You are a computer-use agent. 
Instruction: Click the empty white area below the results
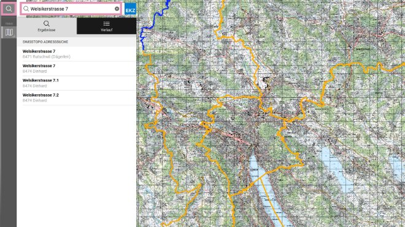77,165
